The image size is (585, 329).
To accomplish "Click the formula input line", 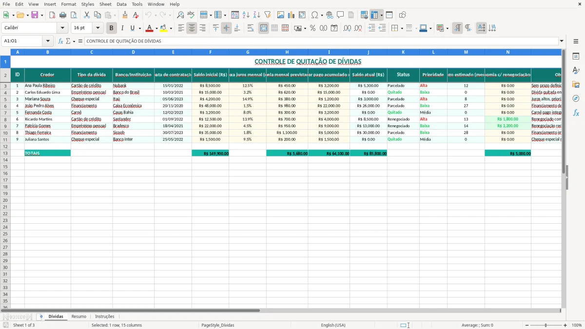I will coord(321,41).
